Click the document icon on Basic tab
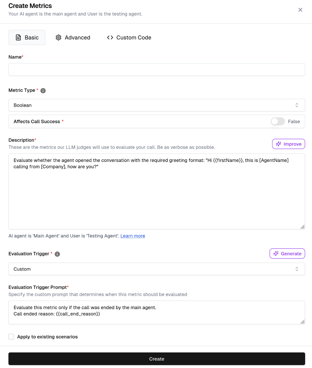The image size is (312, 368). point(18,37)
